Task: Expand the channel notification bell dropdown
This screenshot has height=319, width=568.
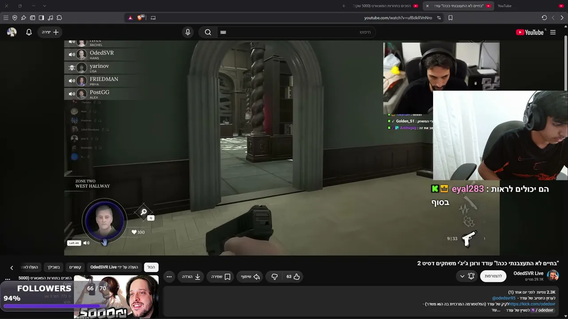Action: tap(467, 276)
